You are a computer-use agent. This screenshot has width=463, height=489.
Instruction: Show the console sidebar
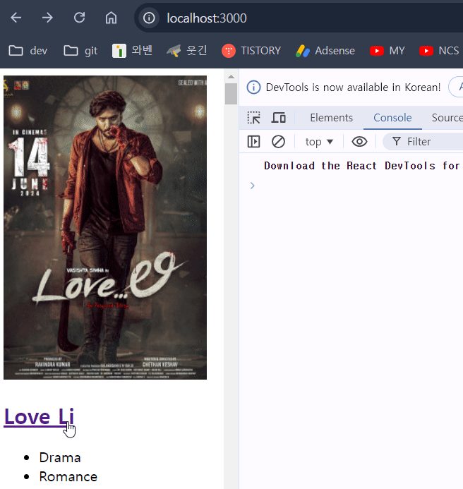tap(253, 142)
